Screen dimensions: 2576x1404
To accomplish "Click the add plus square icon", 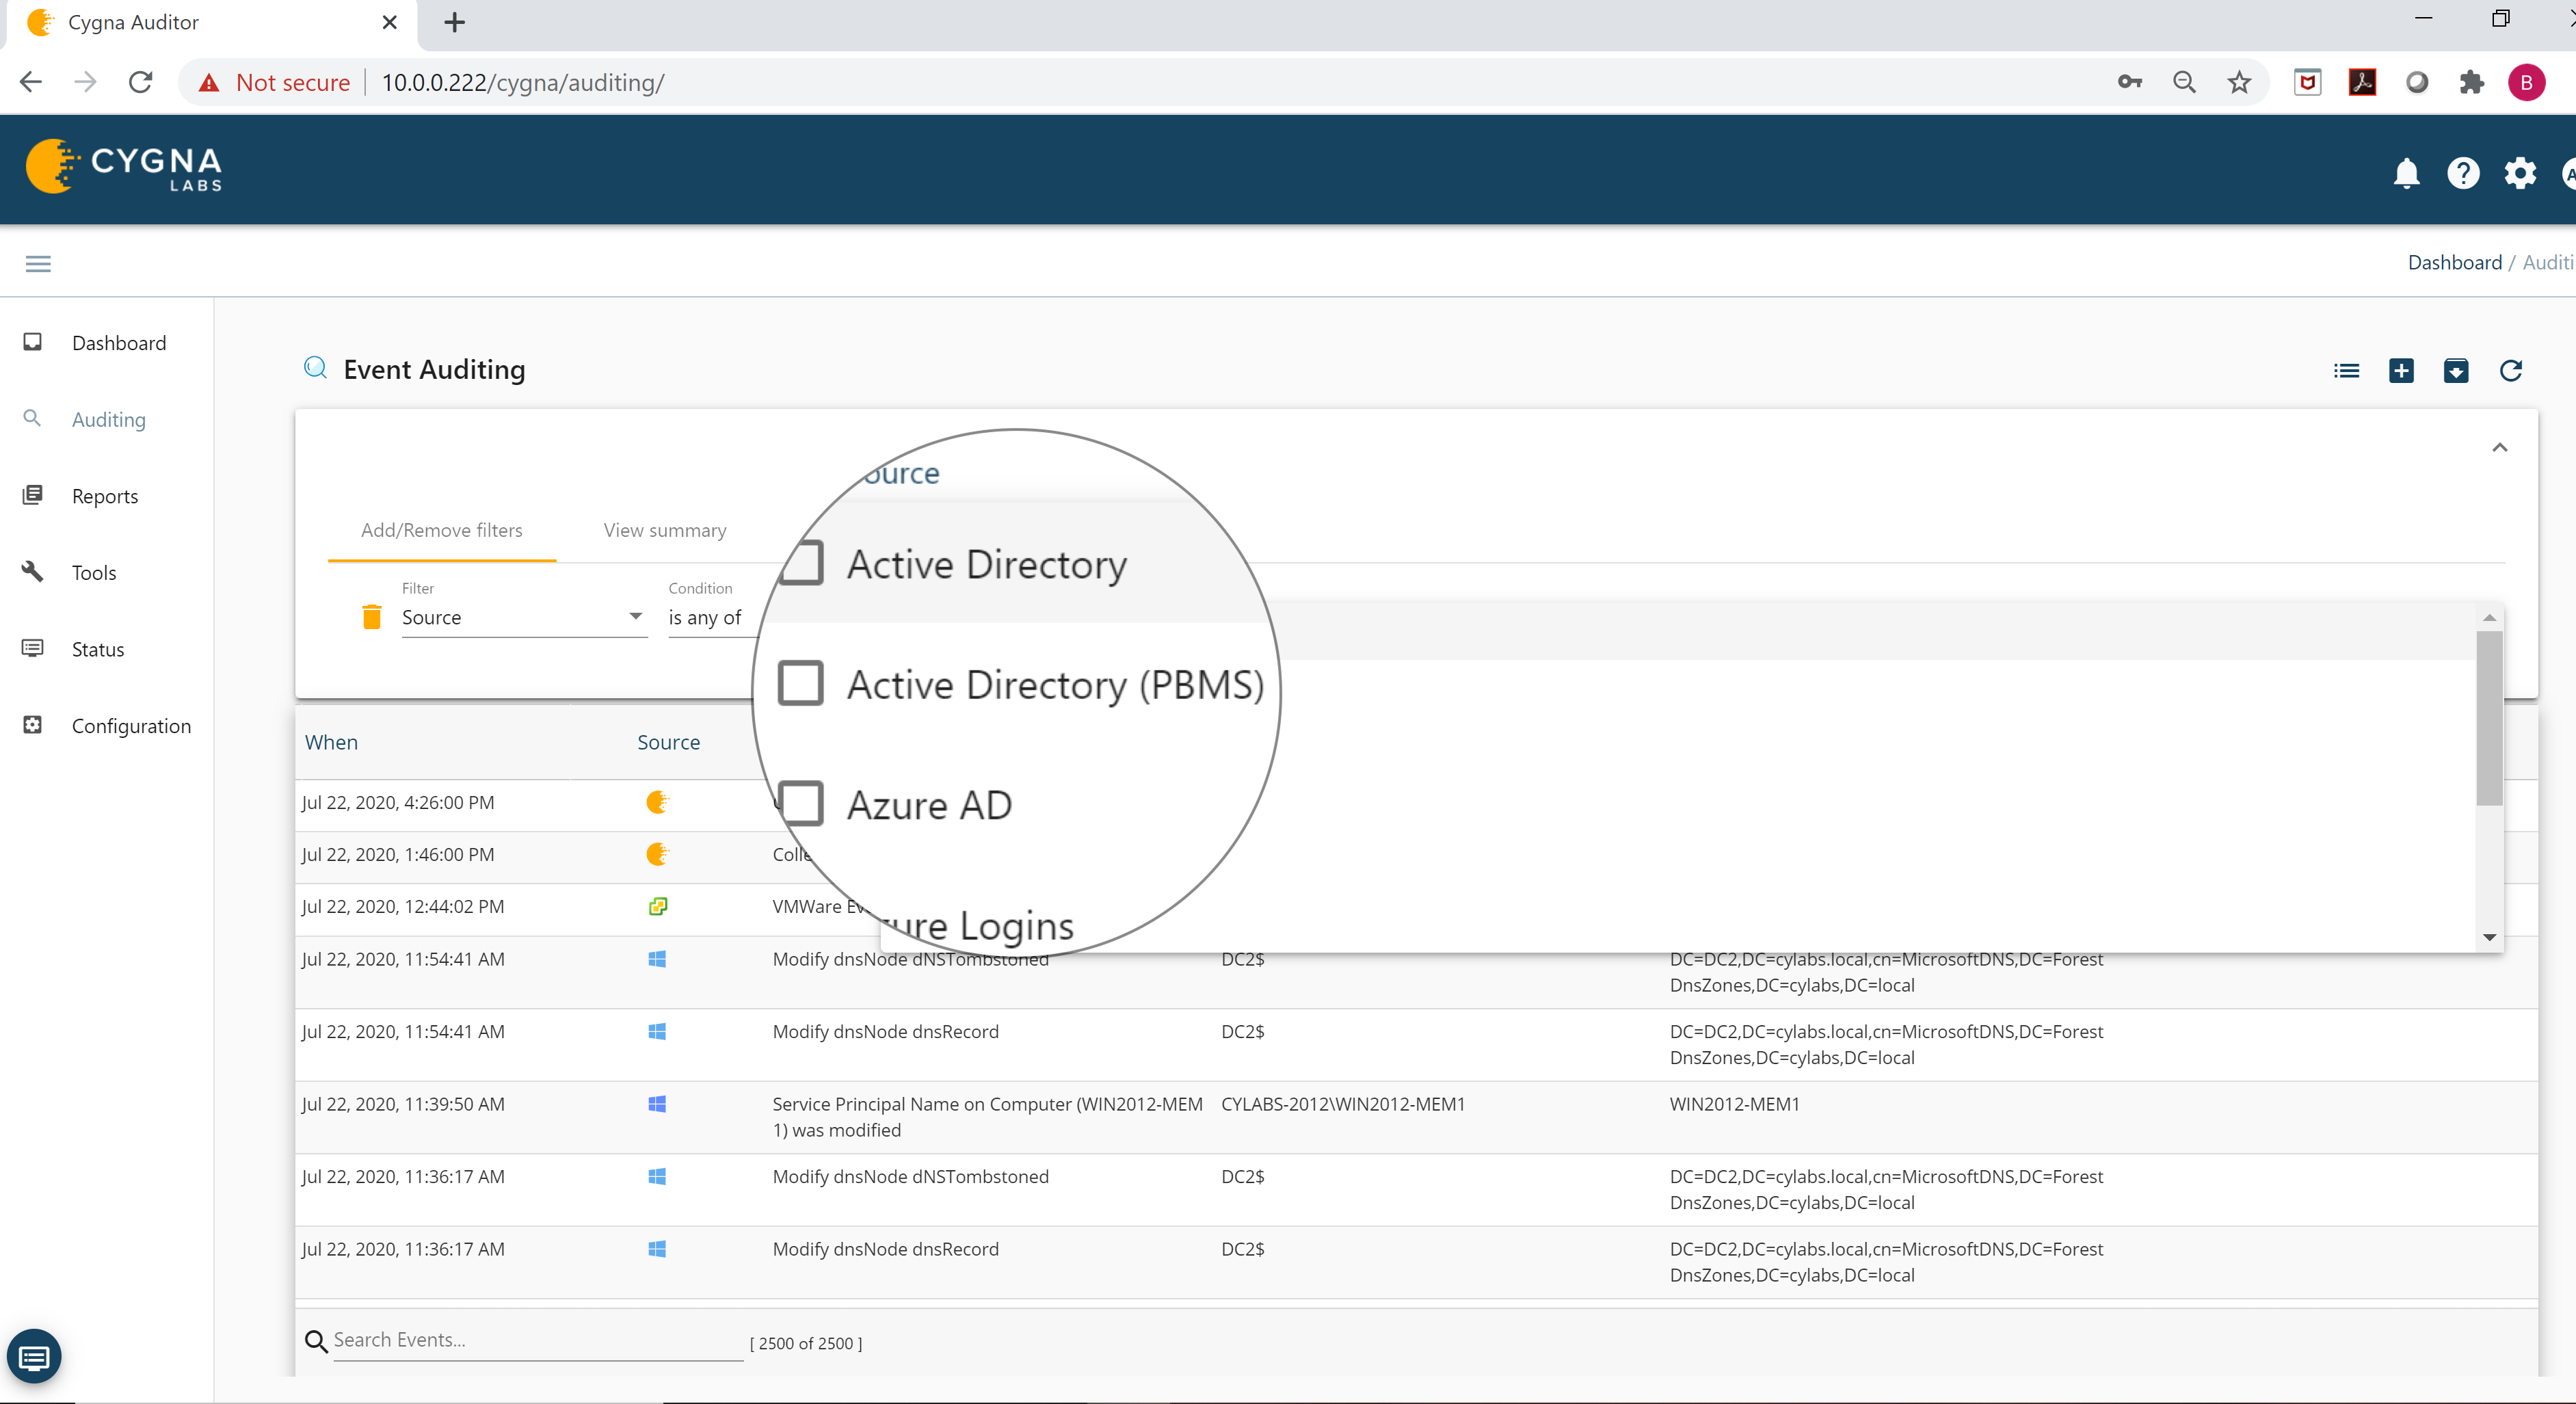I will [x=2401, y=371].
